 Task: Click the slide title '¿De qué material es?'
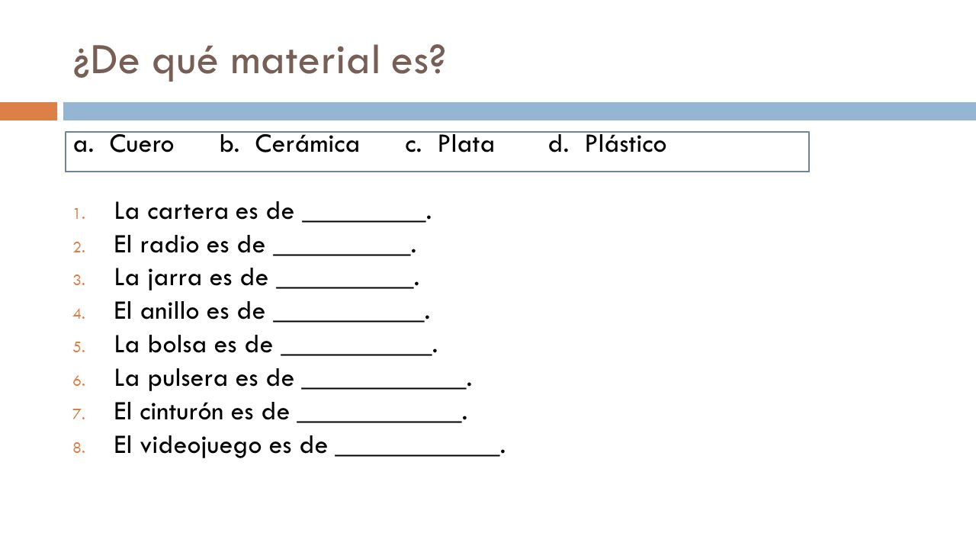(259, 62)
